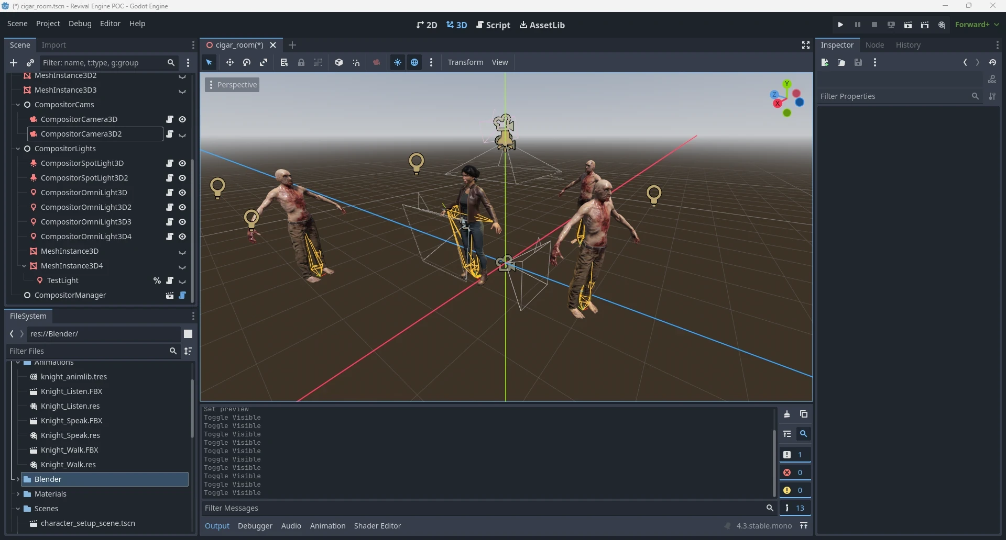Open the Debug menu
Screen dimensions: 1006x540
coord(80,24)
